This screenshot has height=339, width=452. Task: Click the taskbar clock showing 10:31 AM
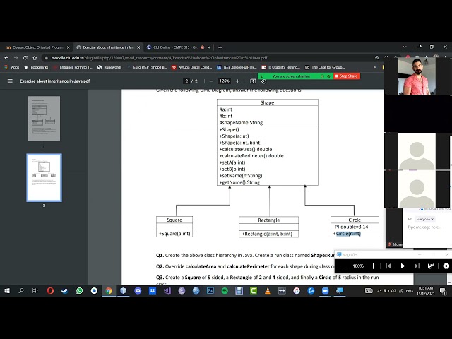point(425,291)
